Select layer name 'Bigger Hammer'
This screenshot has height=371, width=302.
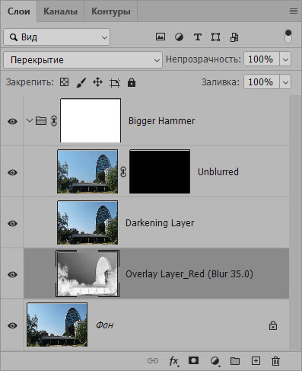tap(161, 121)
